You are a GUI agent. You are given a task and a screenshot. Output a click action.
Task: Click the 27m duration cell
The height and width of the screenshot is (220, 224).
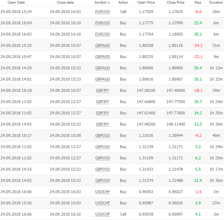click(x=216, y=203)
